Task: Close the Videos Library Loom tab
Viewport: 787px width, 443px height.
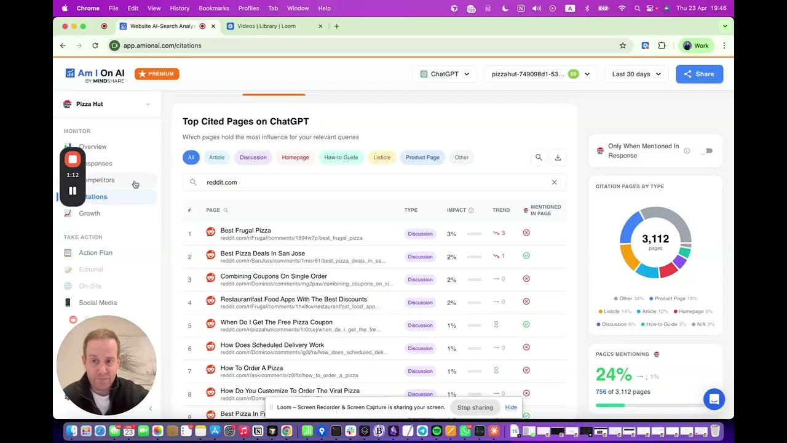Action: (x=320, y=26)
